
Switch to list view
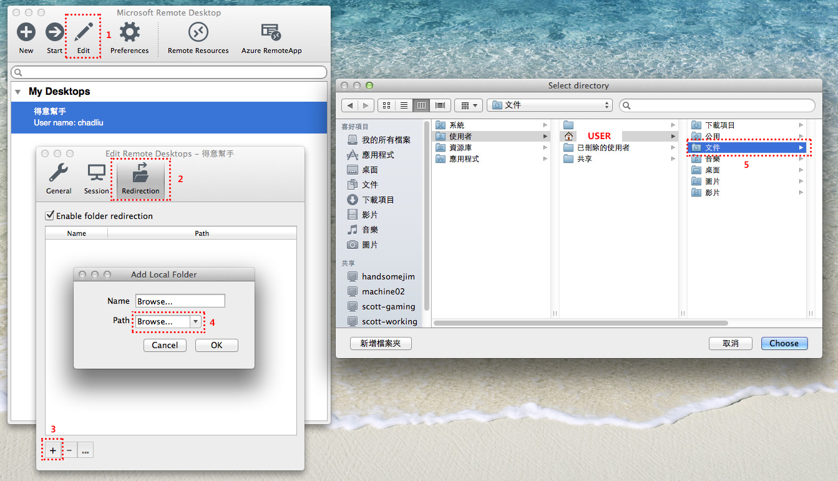coord(404,105)
